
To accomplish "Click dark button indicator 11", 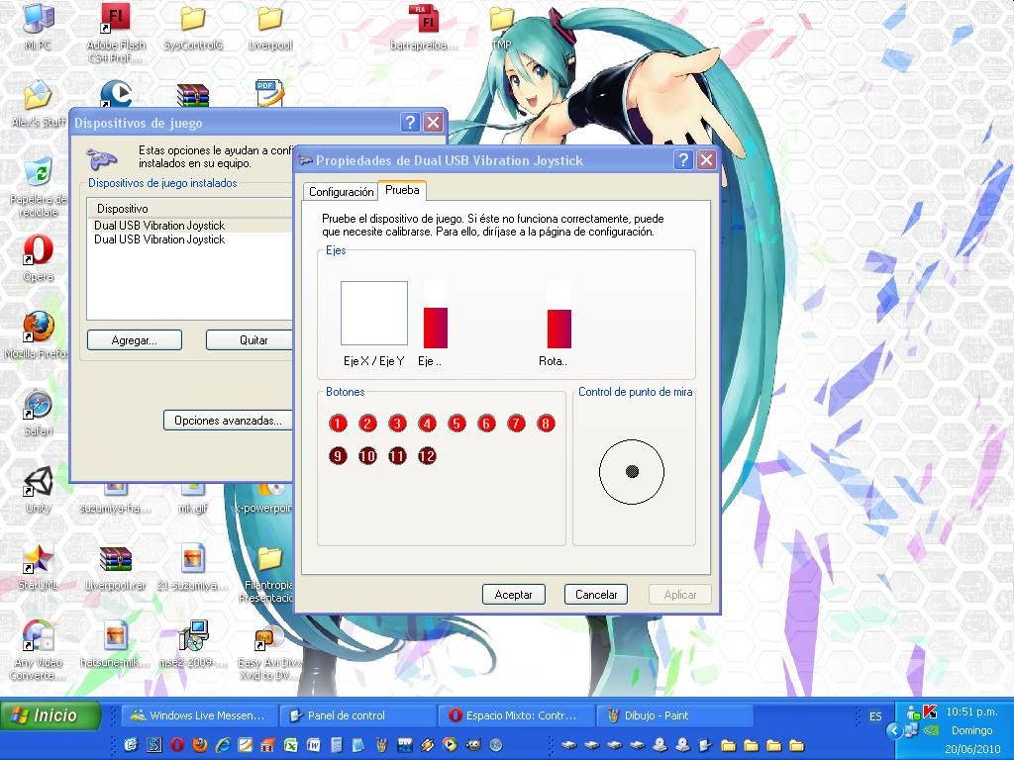I will (x=397, y=456).
